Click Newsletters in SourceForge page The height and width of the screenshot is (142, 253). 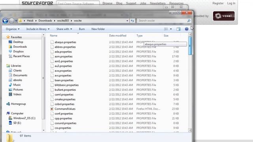(x=158, y=3)
